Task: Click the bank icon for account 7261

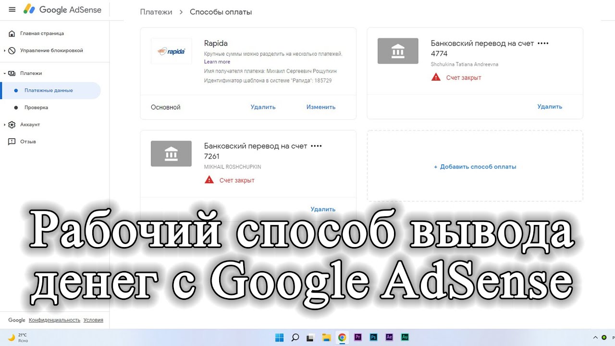Action: [x=171, y=154]
